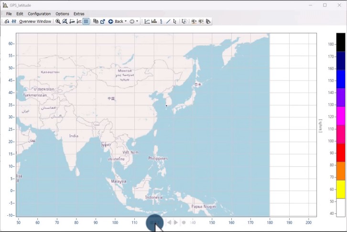Image resolution: width=347 pixels, height=232 pixels.
Task: Click the copy window icon
Action: pyautogui.click(x=96, y=21)
